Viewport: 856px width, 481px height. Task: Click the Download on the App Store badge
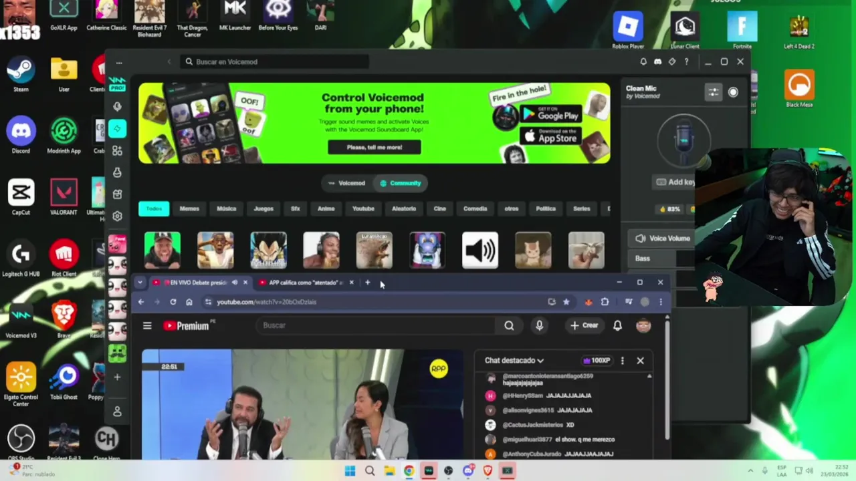551,136
